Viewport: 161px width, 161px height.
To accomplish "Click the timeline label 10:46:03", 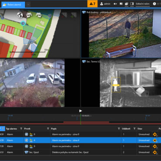I will (x=86, y=116).
